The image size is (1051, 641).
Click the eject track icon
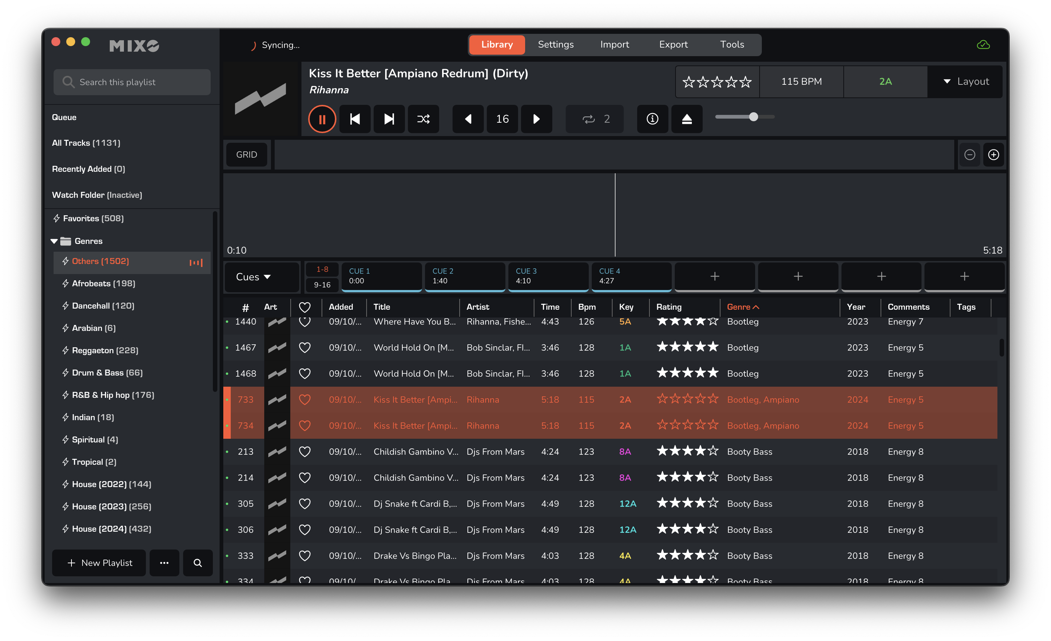point(687,119)
